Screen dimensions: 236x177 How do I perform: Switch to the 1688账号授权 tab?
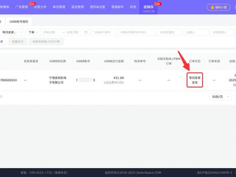(x=19, y=22)
